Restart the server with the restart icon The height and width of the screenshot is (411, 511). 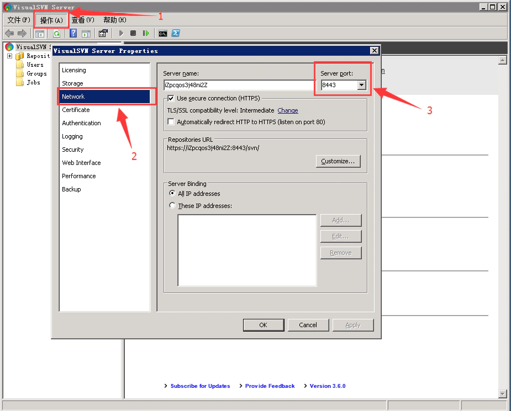point(146,33)
